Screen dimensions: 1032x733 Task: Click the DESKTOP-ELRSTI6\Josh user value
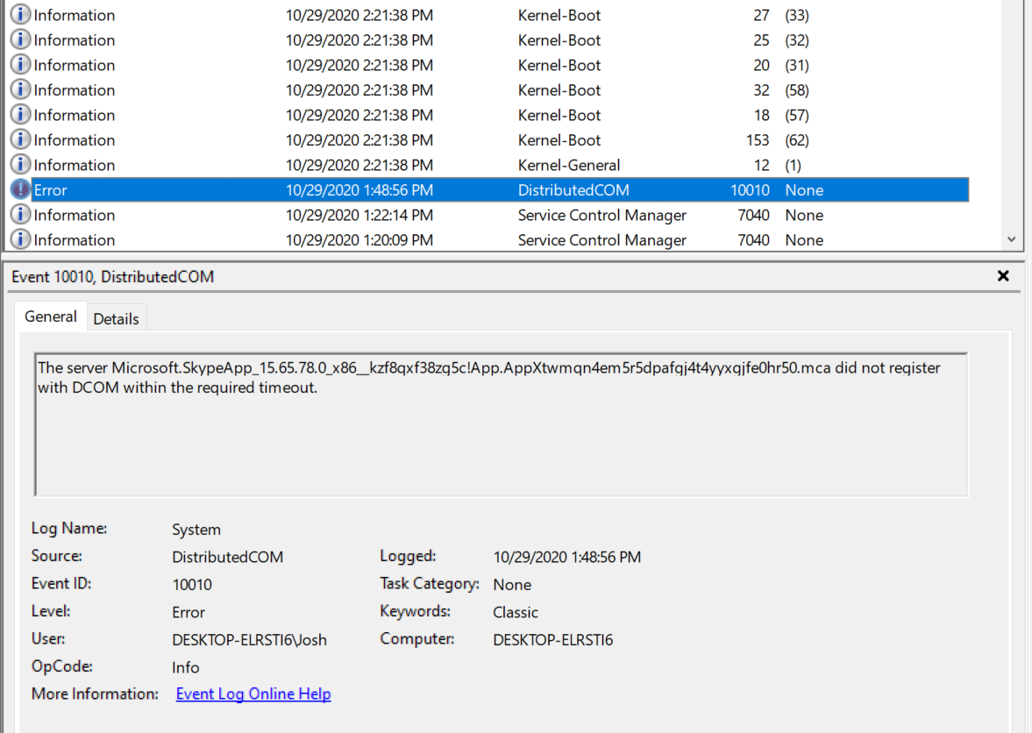click(x=249, y=640)
